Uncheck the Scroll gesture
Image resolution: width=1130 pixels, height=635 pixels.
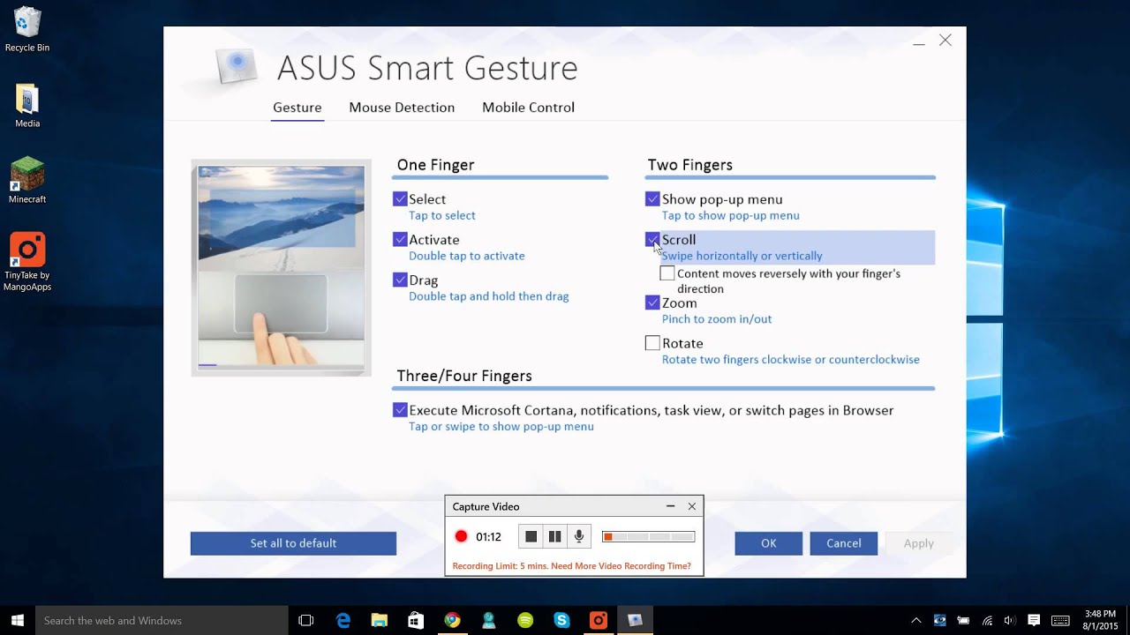click(x=652, y=240)
